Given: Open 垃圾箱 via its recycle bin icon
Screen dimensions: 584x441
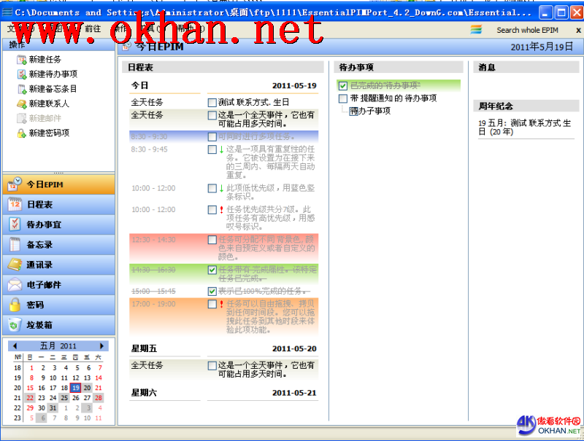Looking at the screenshot, I should (x=15, y=324).
